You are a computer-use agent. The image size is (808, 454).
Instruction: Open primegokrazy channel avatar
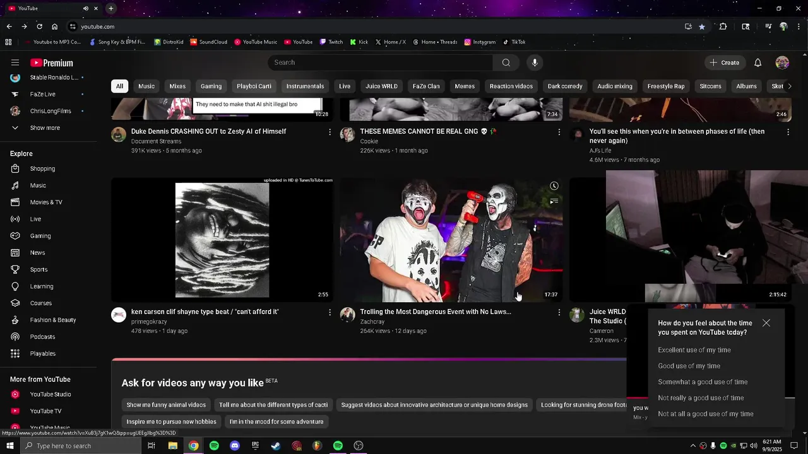(x=119, y=315)
